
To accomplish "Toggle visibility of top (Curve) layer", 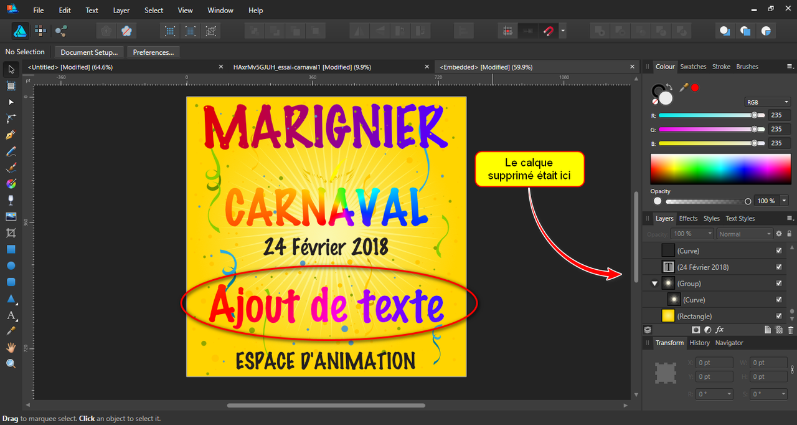I will (778, 251).
